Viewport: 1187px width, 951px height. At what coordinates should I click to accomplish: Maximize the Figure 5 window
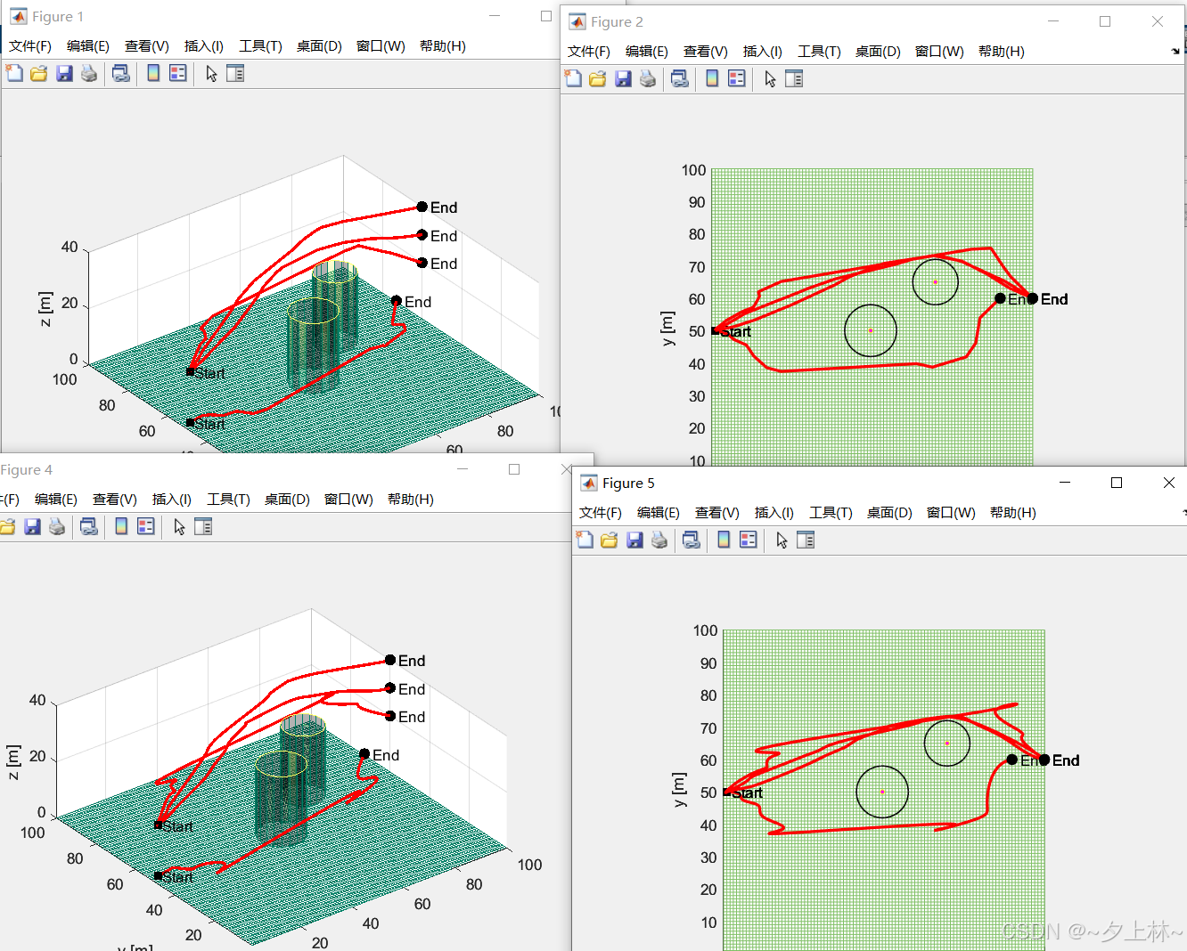point(1117,483)
